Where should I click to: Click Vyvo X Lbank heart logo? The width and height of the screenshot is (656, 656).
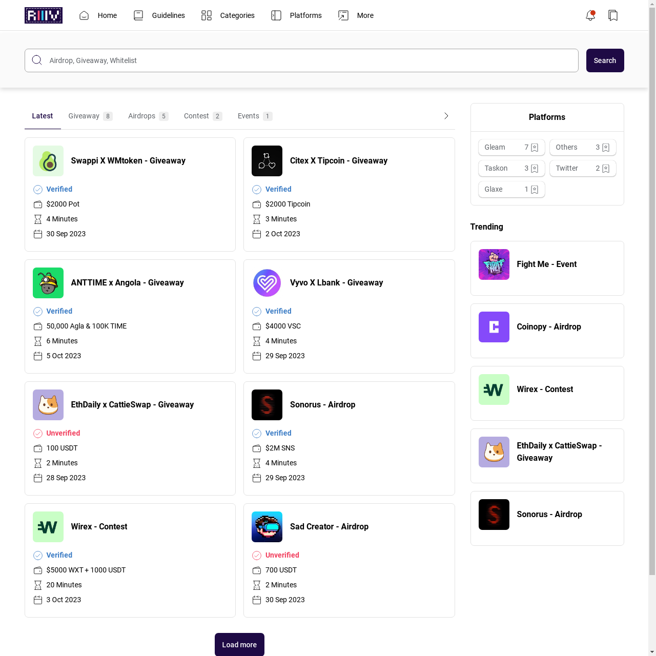[267, 283]
